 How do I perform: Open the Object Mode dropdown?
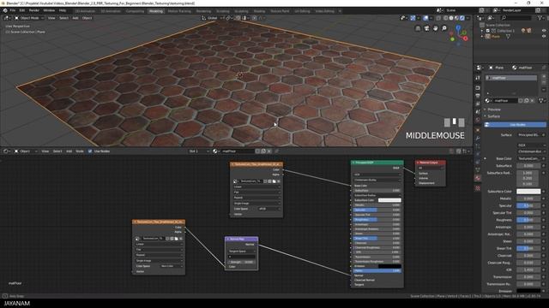[x=29, y=18]
